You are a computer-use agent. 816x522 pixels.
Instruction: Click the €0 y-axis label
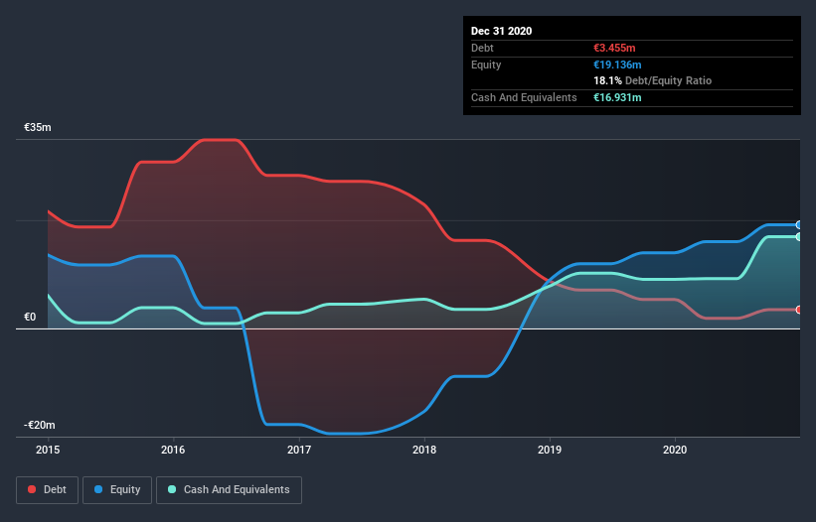coord(30,317)
